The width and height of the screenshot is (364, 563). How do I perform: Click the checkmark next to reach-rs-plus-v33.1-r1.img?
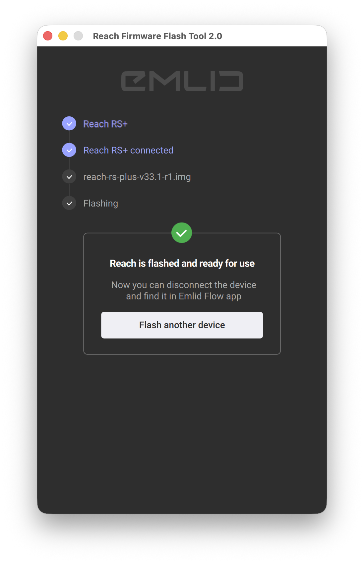click(69, 177)
